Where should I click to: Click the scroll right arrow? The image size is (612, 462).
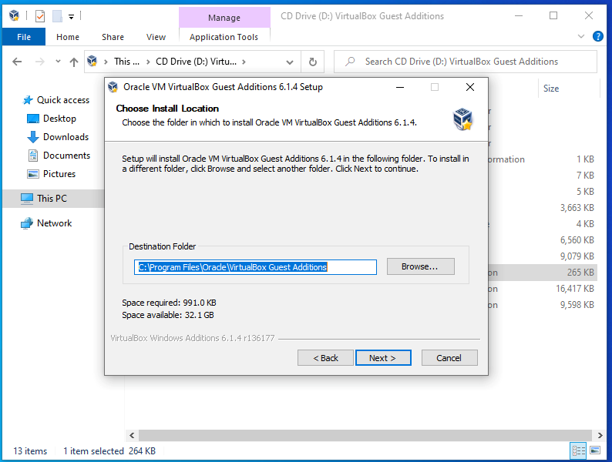(x=600, y=435)
